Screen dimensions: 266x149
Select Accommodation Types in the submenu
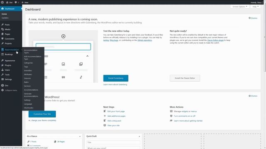coord(31,51)
